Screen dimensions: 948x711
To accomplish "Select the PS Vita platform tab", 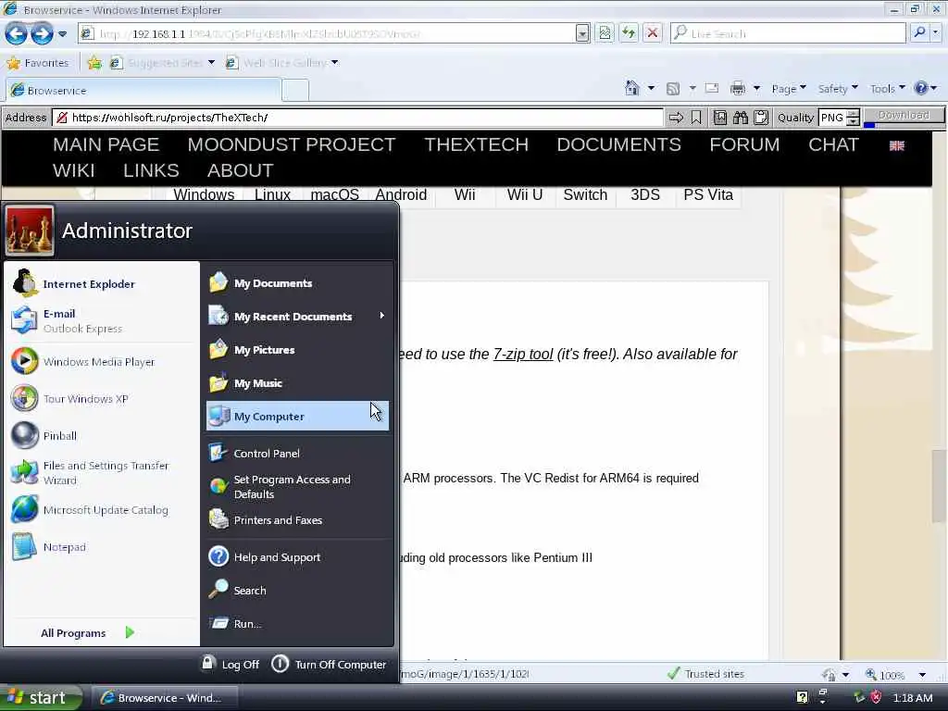I will pyautogui.click(x=708, y=195).
